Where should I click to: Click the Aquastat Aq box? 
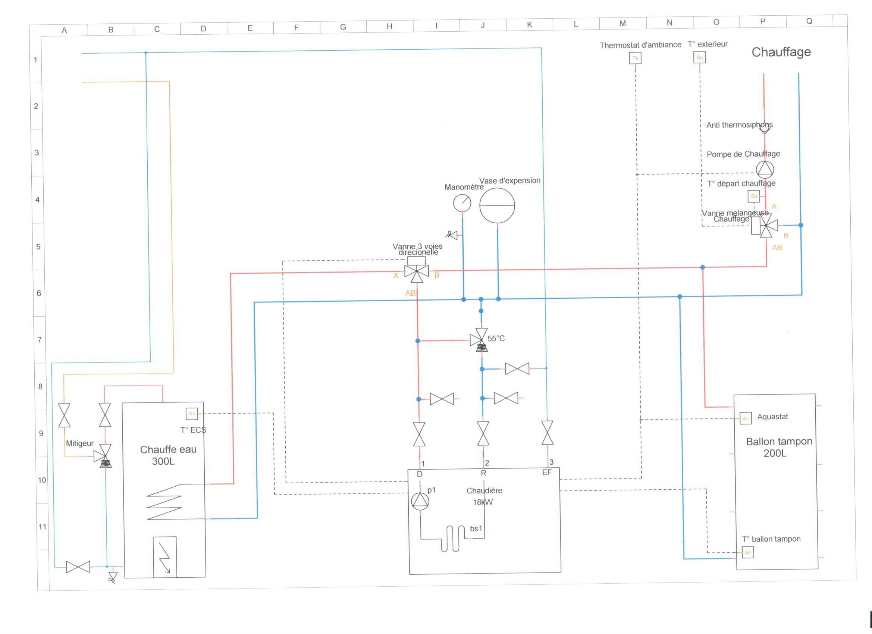pyautogui.click(x=746, y=418)
